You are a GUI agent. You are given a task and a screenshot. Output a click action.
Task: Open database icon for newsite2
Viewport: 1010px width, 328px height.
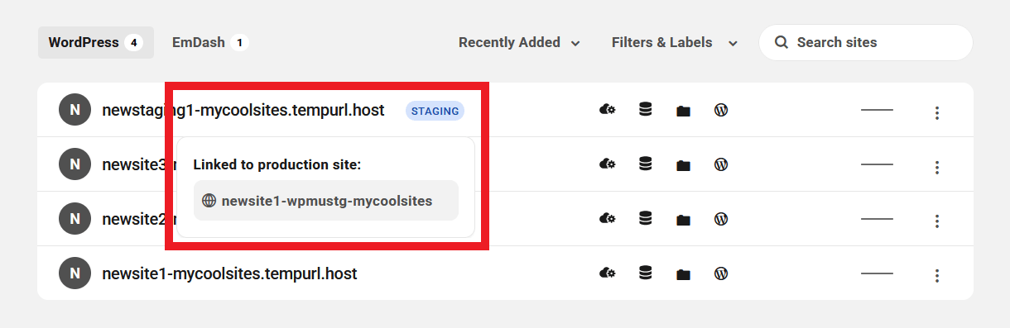pyautogui.click(x=645, y=219)
